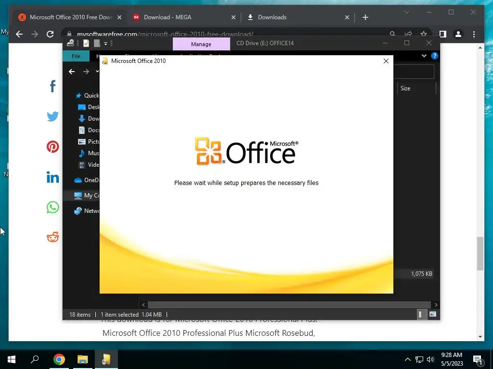Image resolution: width=493 pixels, height=369 pixels.
Task: Click Explorer properties quick access icon
Action: tap(86, 43)
